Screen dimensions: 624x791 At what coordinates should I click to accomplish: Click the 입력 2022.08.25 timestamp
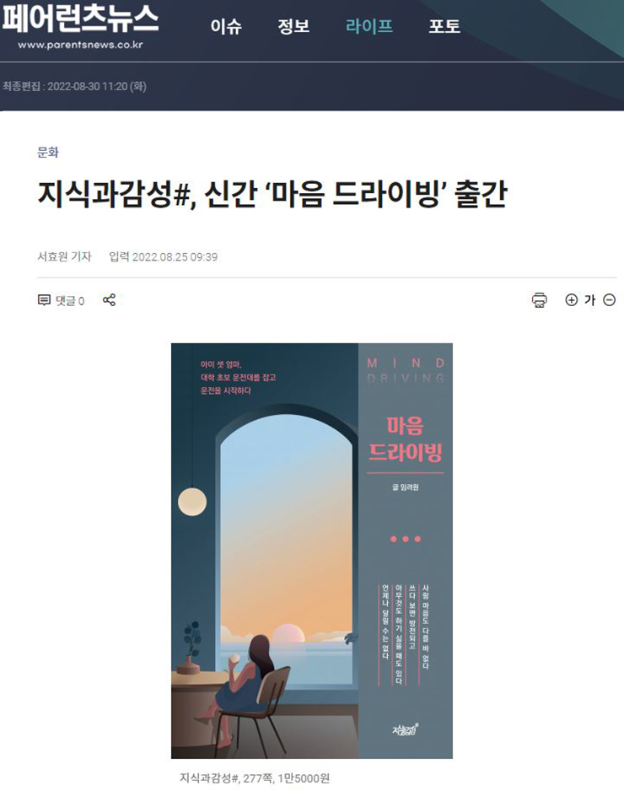point(164,256)
